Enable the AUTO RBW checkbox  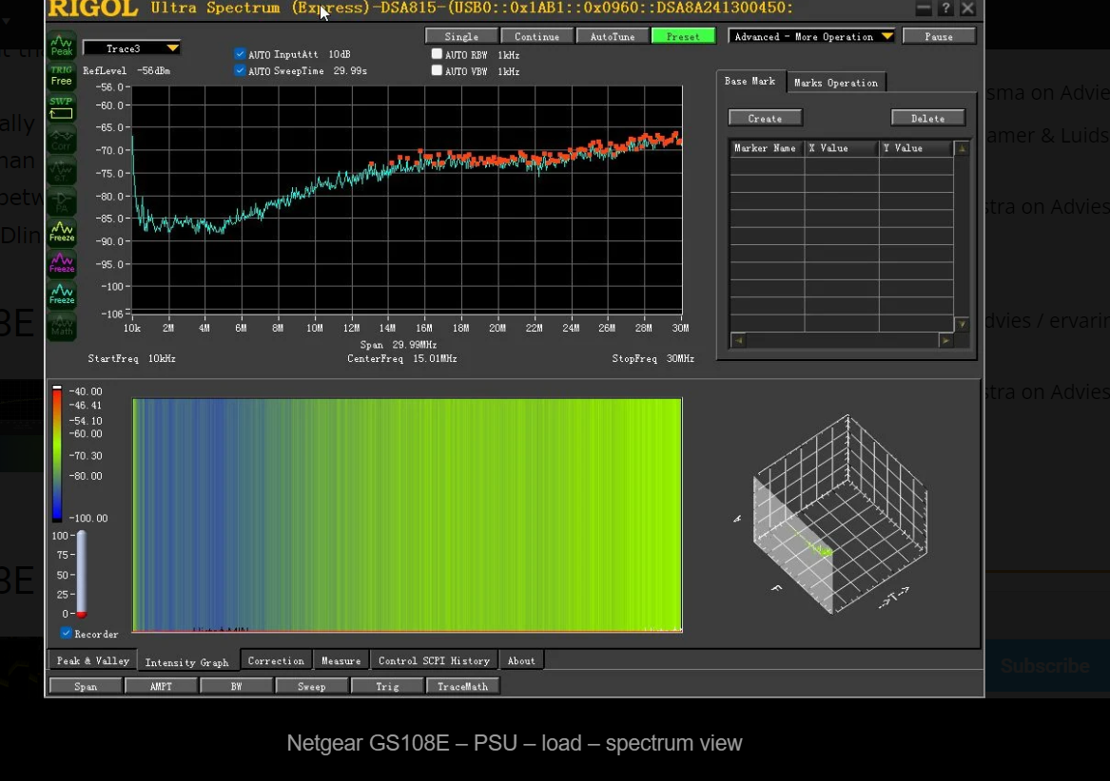[437, 54]
